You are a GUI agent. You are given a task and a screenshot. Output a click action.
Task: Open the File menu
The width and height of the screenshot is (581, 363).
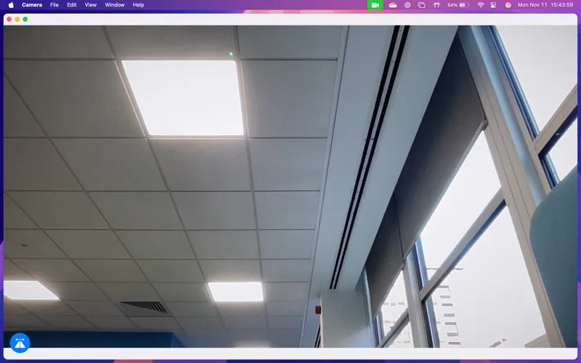coord(54,5)
